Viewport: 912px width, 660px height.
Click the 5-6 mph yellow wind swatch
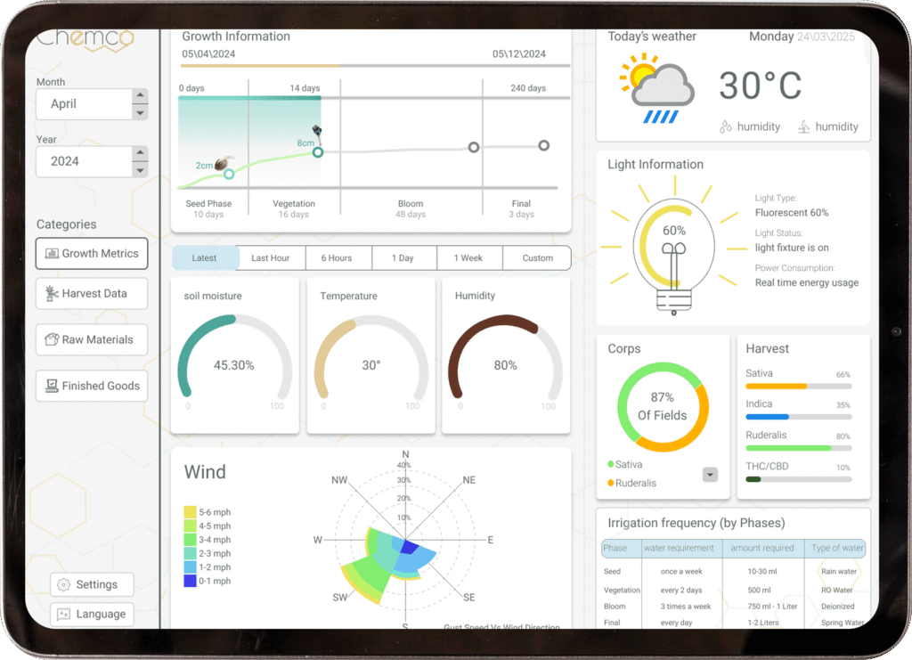[x=190, y=512]
